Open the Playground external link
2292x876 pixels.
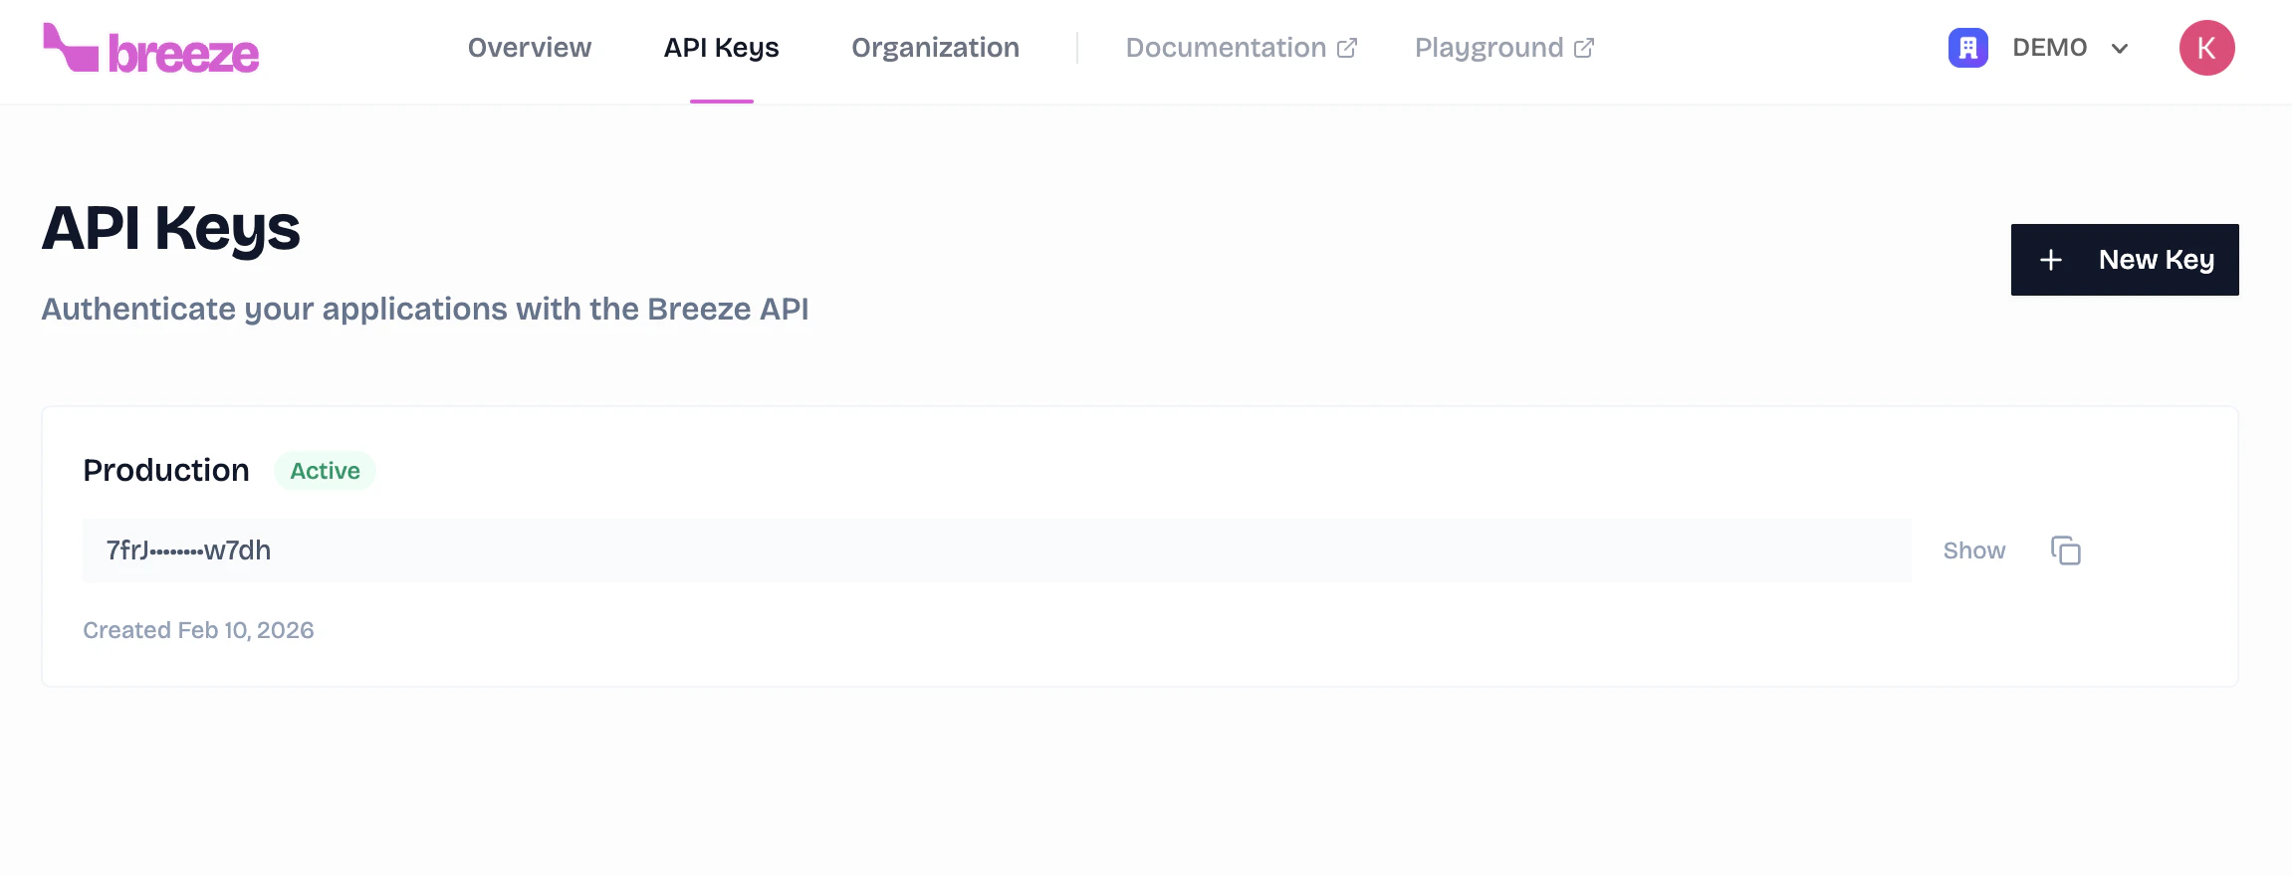coord(1504,48)
